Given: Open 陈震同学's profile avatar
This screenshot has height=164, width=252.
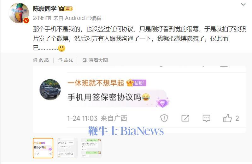Looking at the screenshot, I should click(19, 13).
